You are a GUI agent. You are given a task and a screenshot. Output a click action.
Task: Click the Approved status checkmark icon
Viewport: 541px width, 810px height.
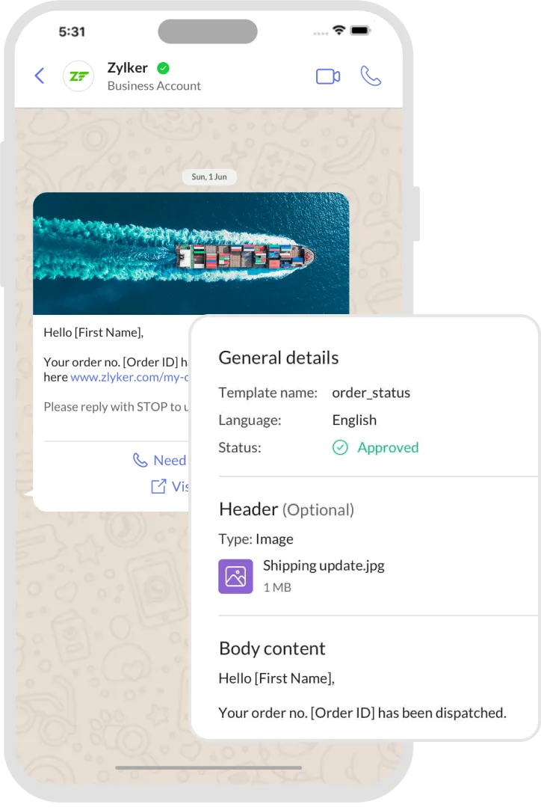[x=340, y=447]
